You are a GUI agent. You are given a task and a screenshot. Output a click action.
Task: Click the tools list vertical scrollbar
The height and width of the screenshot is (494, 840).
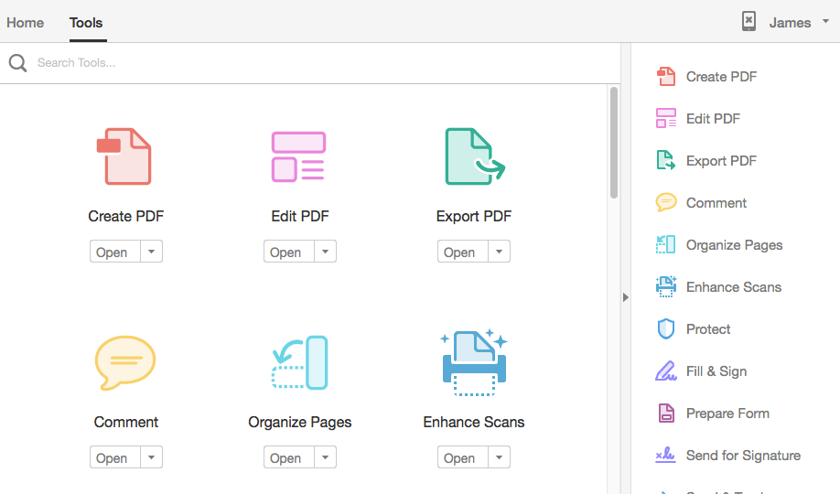tap(614, 143)
